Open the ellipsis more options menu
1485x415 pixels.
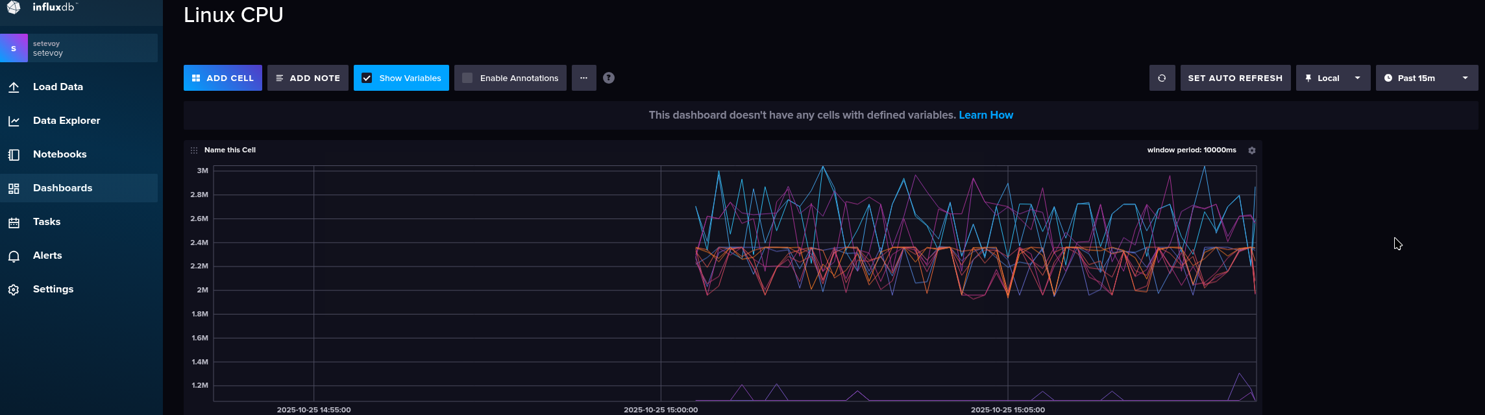584,78
